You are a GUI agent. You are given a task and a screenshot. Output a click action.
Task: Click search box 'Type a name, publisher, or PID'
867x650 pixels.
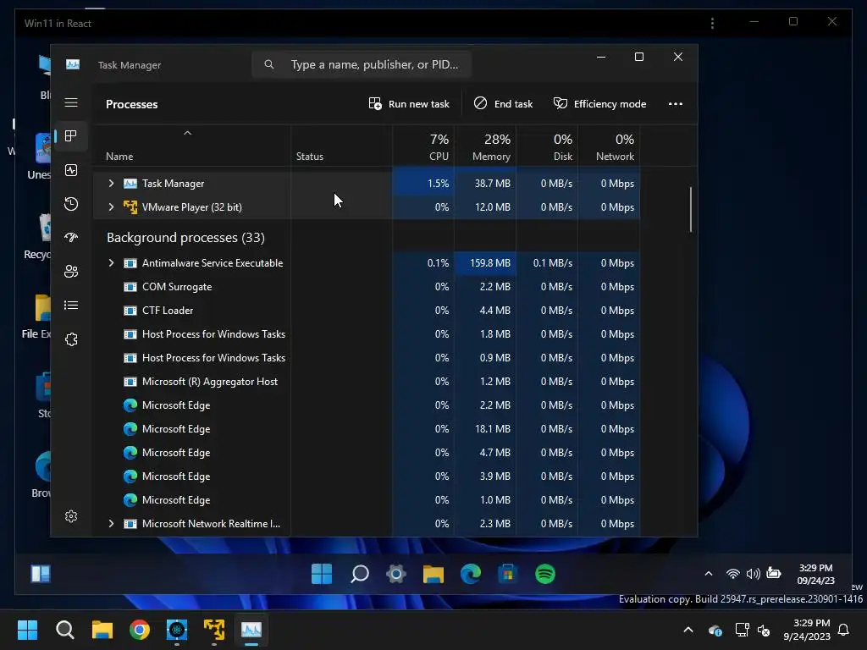[x=362, y=64]
